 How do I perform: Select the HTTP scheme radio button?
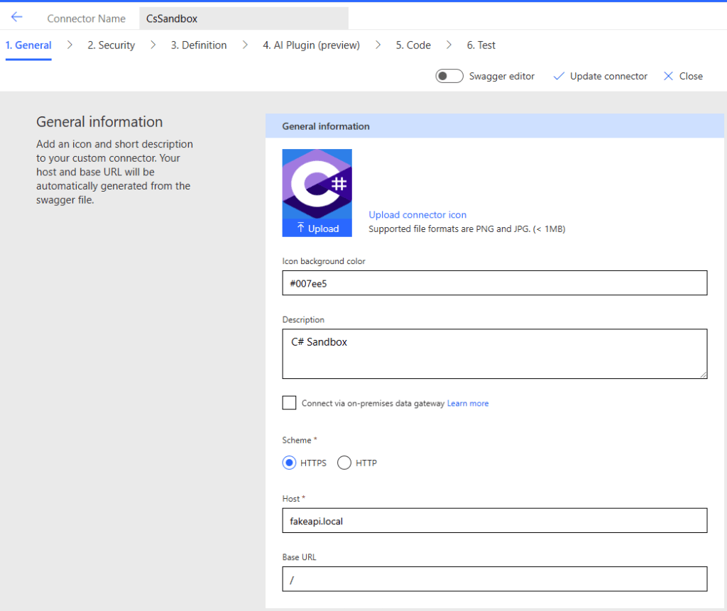[344, 463]
